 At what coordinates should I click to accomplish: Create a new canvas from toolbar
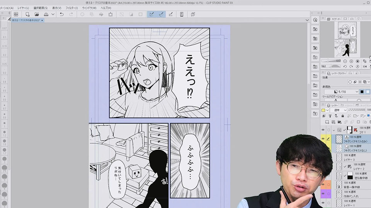point(27,14)
